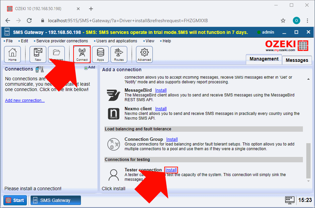Viewport: 315px width, 208px height.
Task: Click the MessageBird bird logo
Action: tap(114, 95)
